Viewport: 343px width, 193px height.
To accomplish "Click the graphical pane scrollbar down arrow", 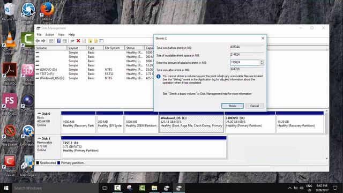I will click(326, 158).
